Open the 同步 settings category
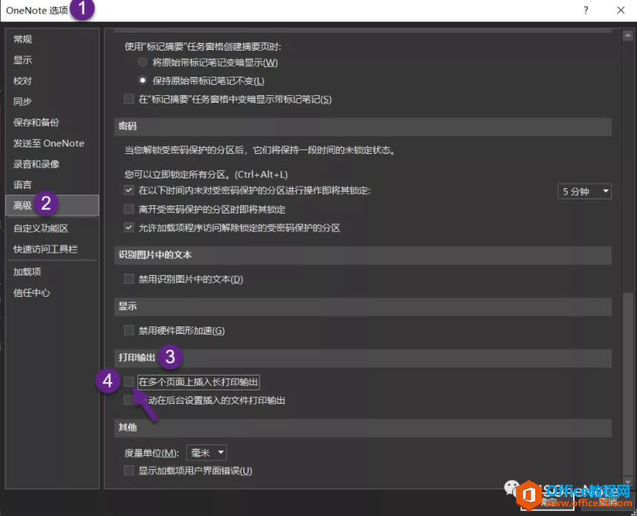637x516 pixels. tap(23, 101)
